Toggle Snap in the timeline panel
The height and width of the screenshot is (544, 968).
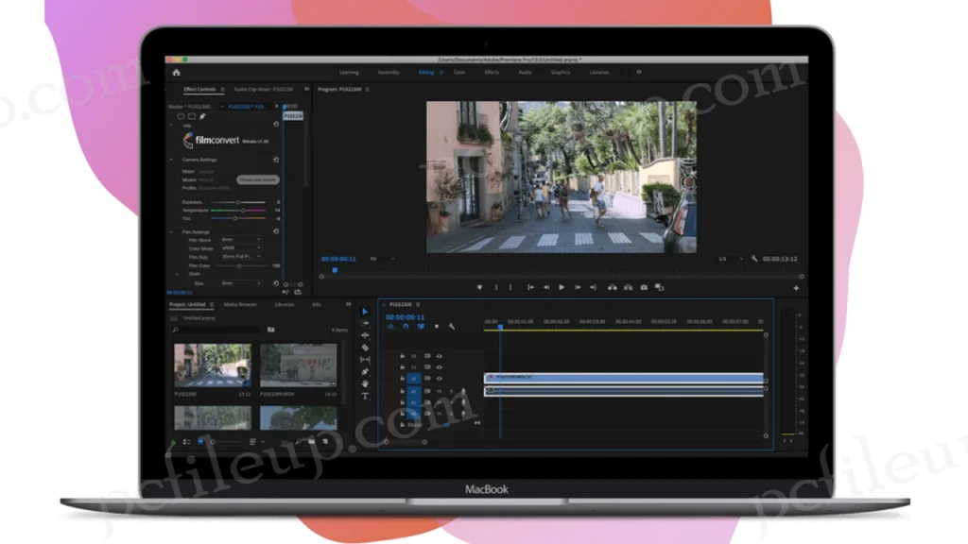405,327
